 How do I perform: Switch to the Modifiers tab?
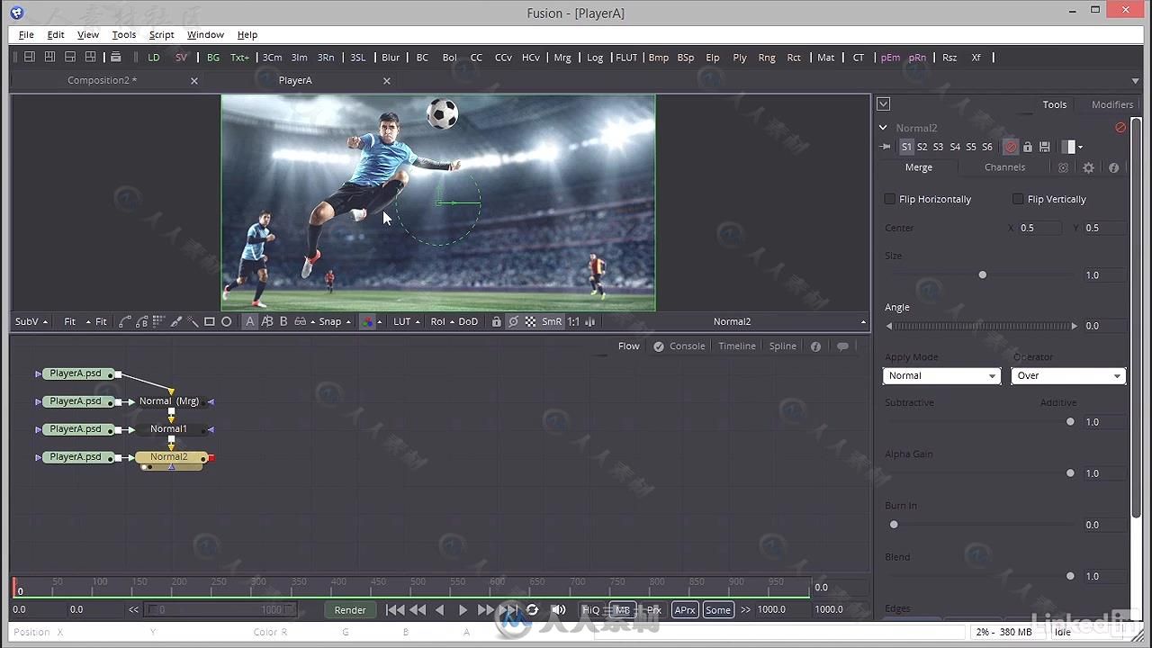(x=1112, y=104)
